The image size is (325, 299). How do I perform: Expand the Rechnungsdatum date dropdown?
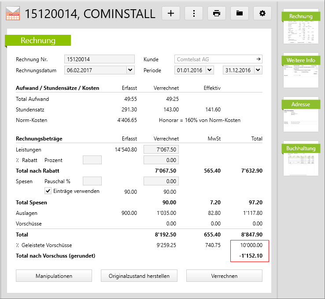130,70
